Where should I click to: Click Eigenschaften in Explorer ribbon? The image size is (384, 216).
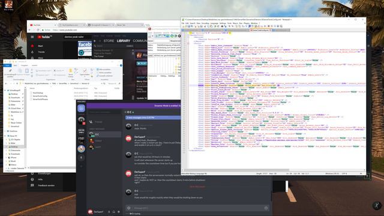point(85,72)
